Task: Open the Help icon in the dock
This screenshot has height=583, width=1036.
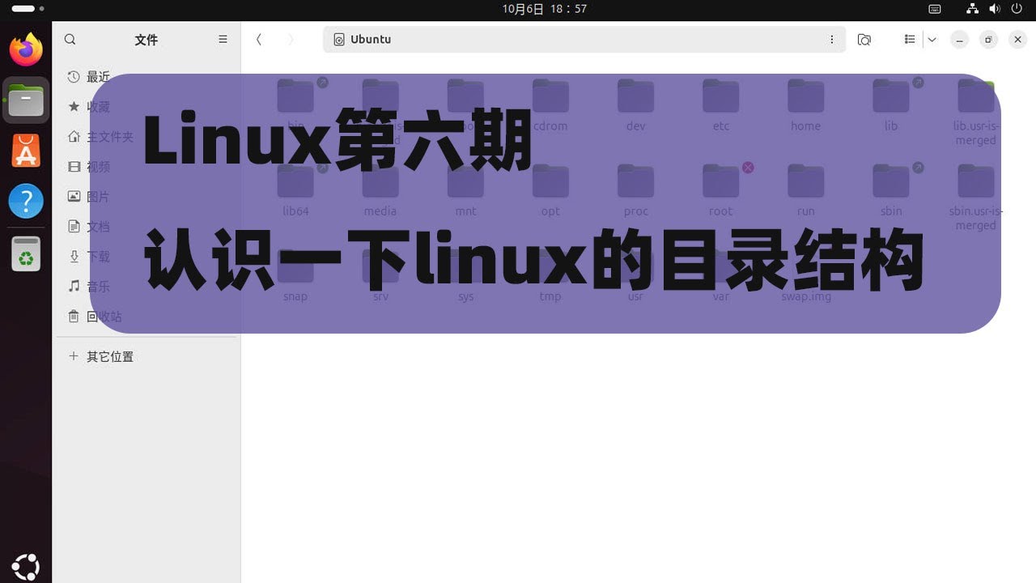Action: pyautogui.click(x=26, y=201)
